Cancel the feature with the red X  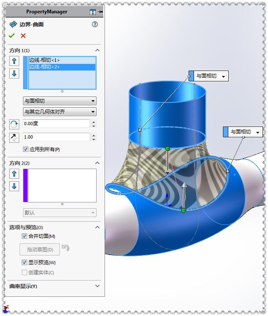23,35
